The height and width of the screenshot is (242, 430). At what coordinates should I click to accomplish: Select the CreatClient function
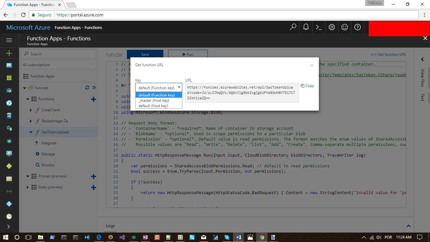click(51, 110)
